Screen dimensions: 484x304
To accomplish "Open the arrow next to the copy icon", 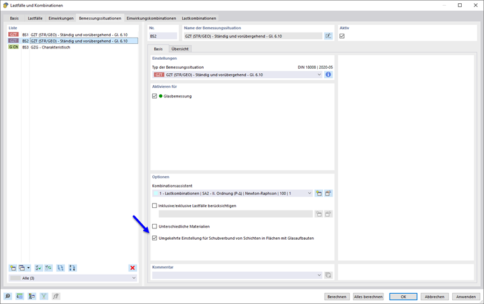I will point(29,268).
